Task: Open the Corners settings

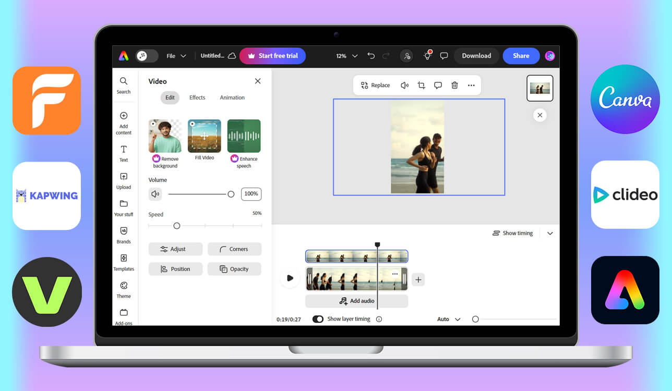Action: click(234, 249)
